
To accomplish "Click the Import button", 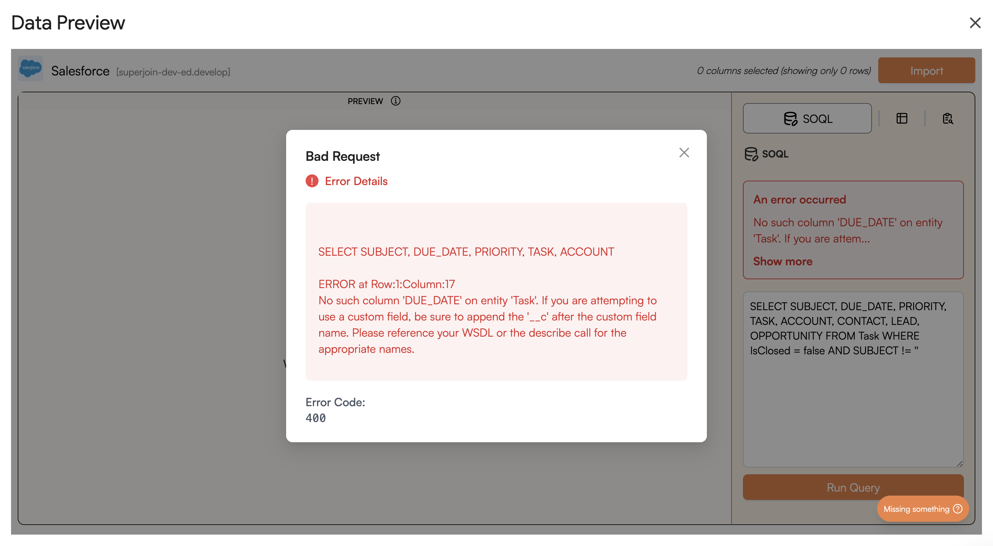I will [x=926, y=71].
